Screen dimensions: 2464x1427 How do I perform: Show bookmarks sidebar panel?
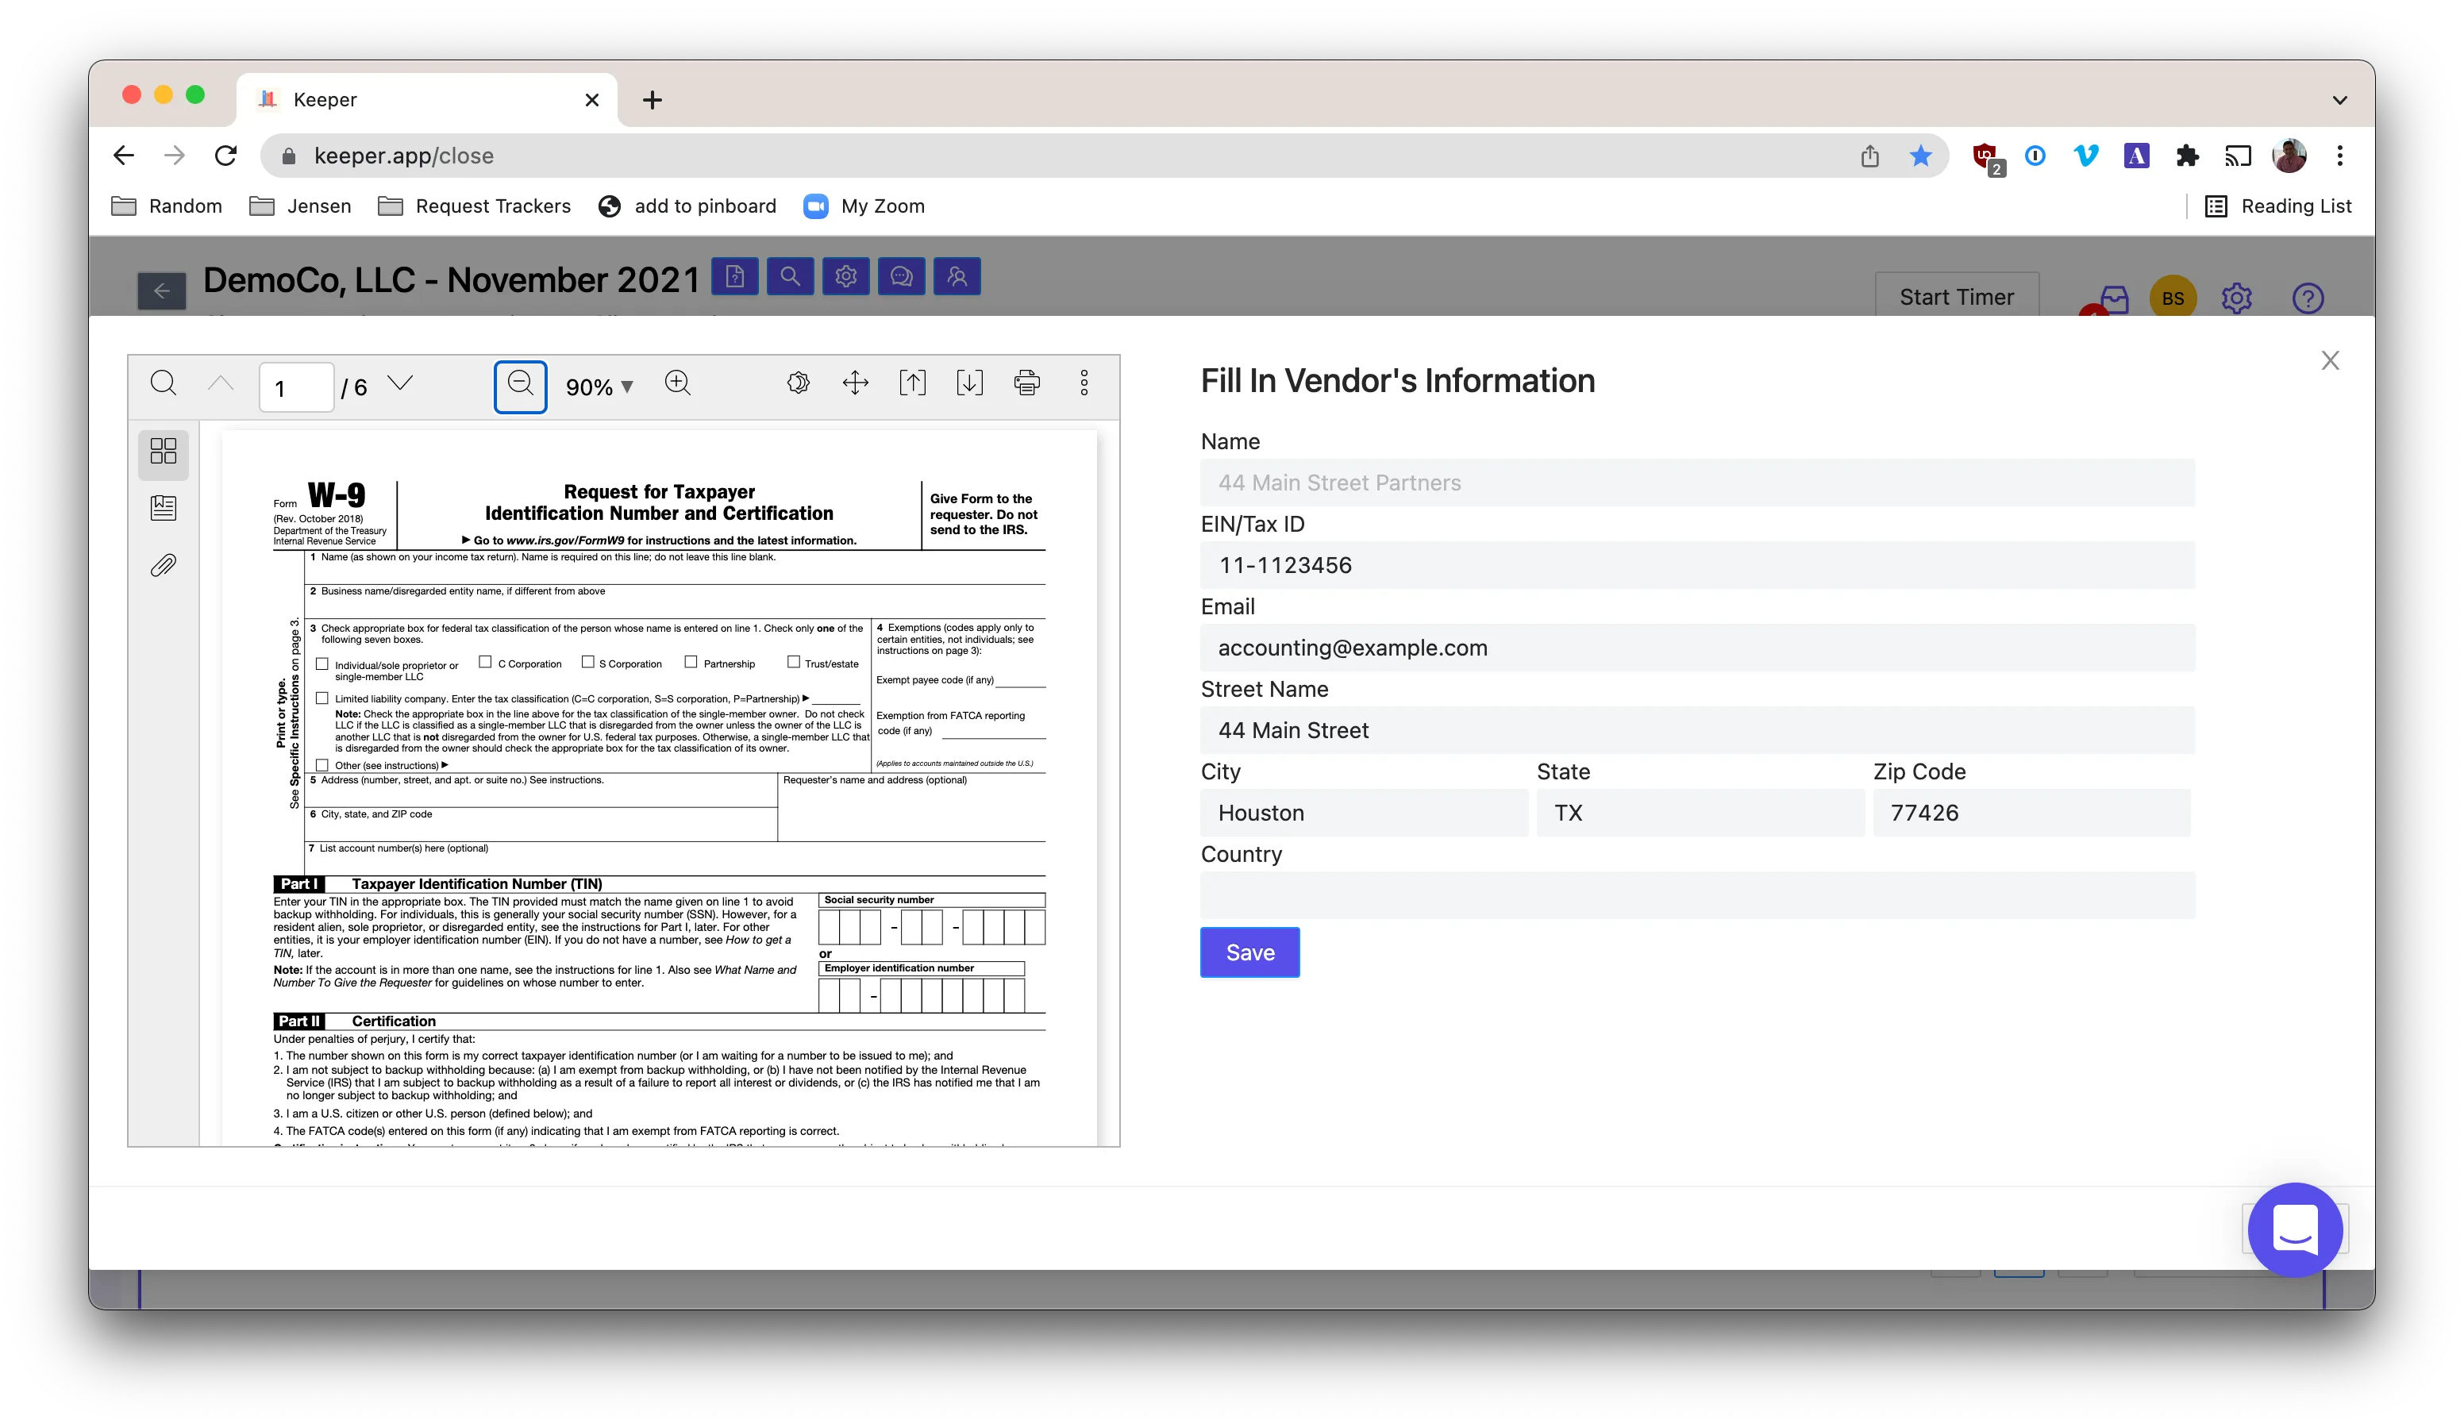click(164, 508)
